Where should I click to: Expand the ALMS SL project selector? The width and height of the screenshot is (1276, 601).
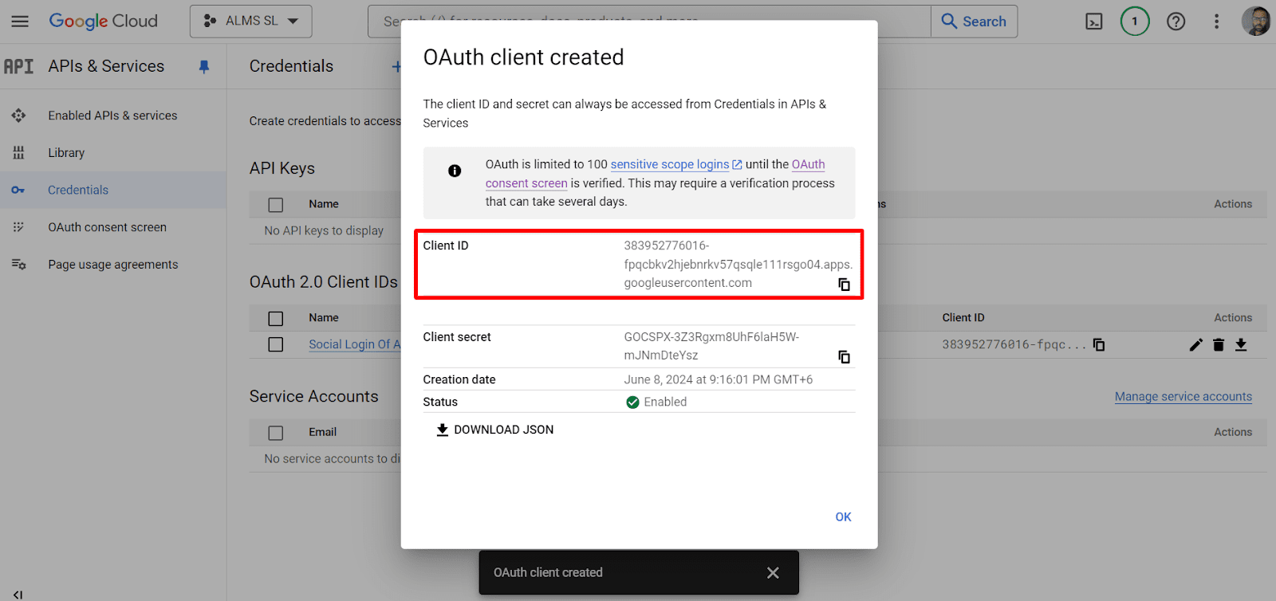250,22
